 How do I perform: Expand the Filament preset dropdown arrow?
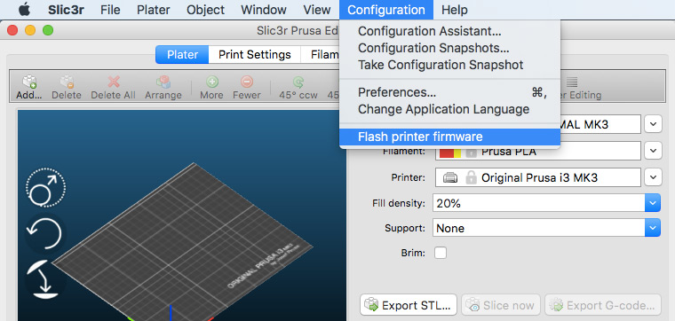coord(653,151)
